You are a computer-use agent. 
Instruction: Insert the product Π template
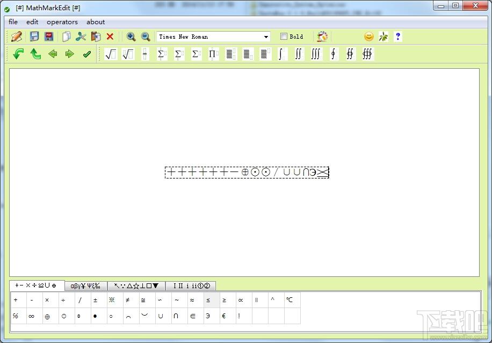click(213, 54)
